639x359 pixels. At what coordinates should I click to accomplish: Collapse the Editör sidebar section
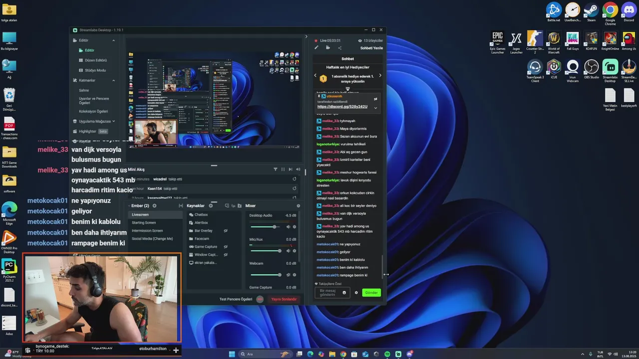(113, 40)
